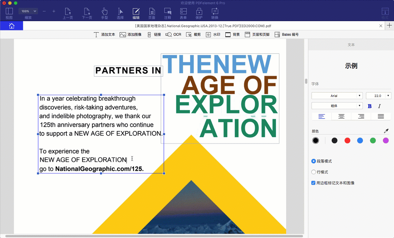The height and width of the screenshot is (238, 394).
Task: Click the NationalGeographic.com/125. bold text
Action: 100,169
